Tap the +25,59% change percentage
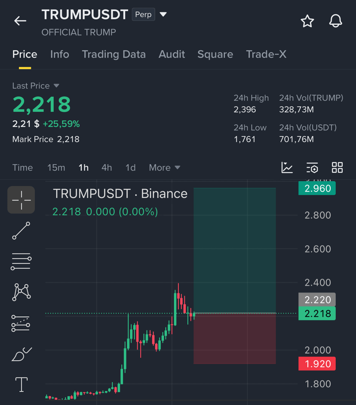 [x=61, y=124]
